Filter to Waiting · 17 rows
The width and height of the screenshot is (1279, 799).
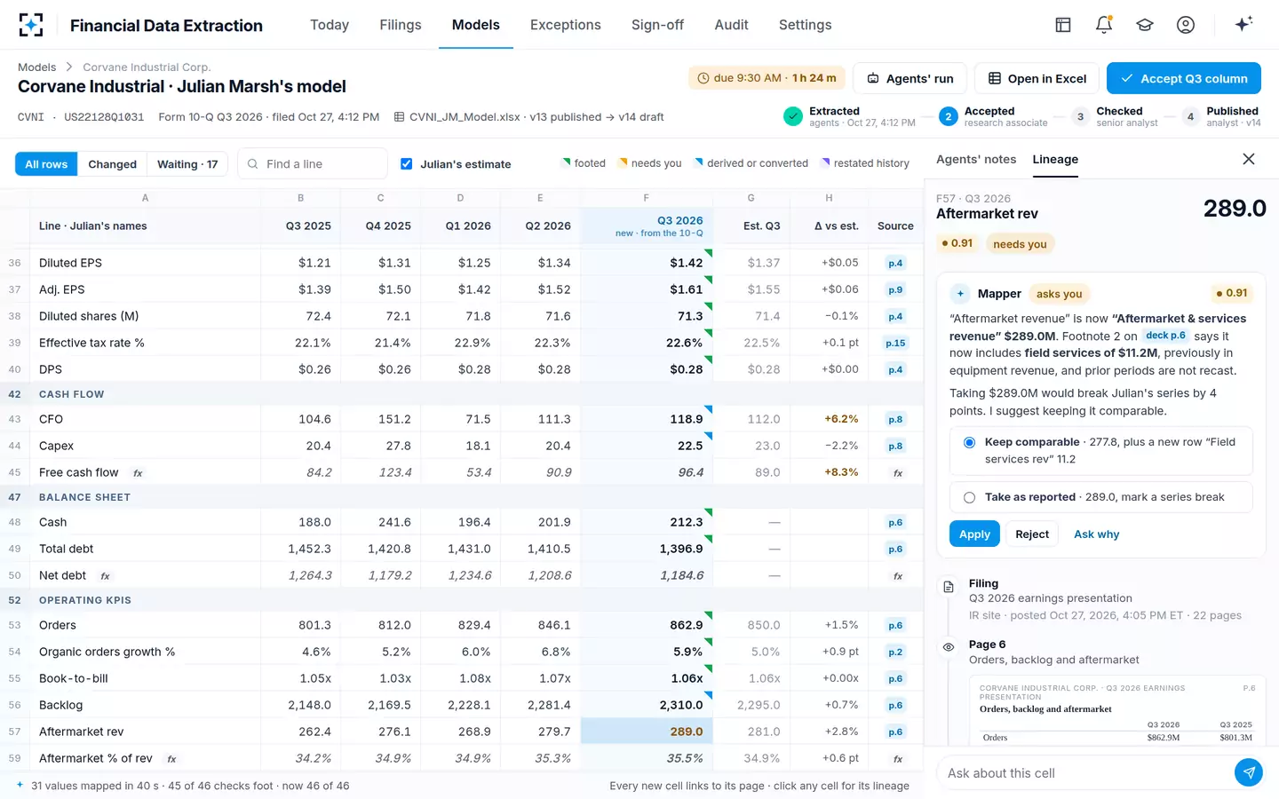point(187,164)
